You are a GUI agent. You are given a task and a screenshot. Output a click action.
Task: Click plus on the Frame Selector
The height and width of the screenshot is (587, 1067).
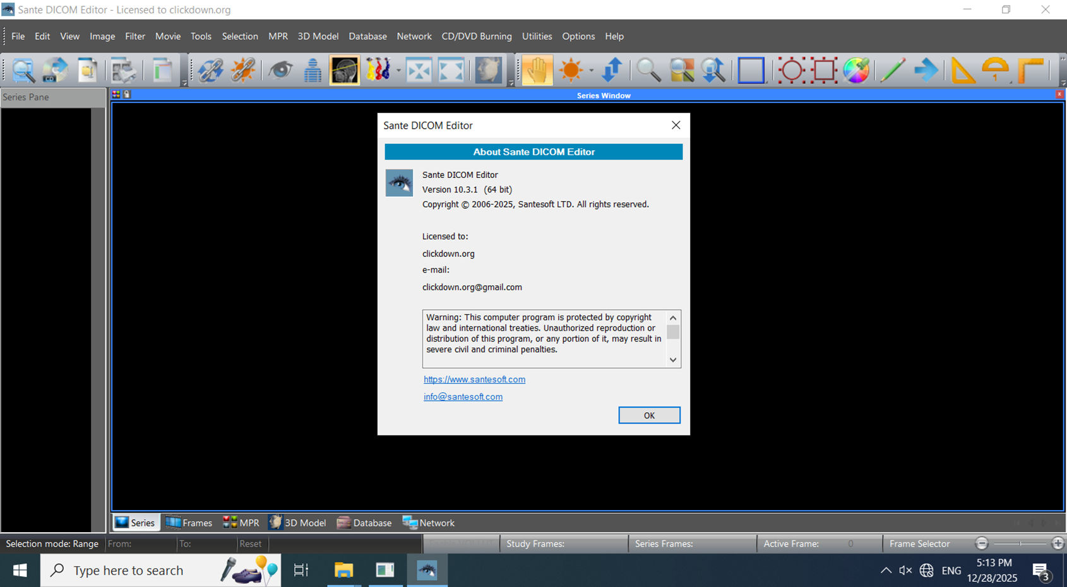click(x=1058, y=543)
